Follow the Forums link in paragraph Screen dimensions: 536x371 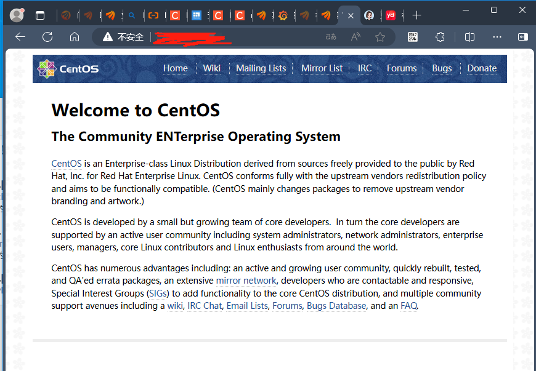[x=287, y=306]
